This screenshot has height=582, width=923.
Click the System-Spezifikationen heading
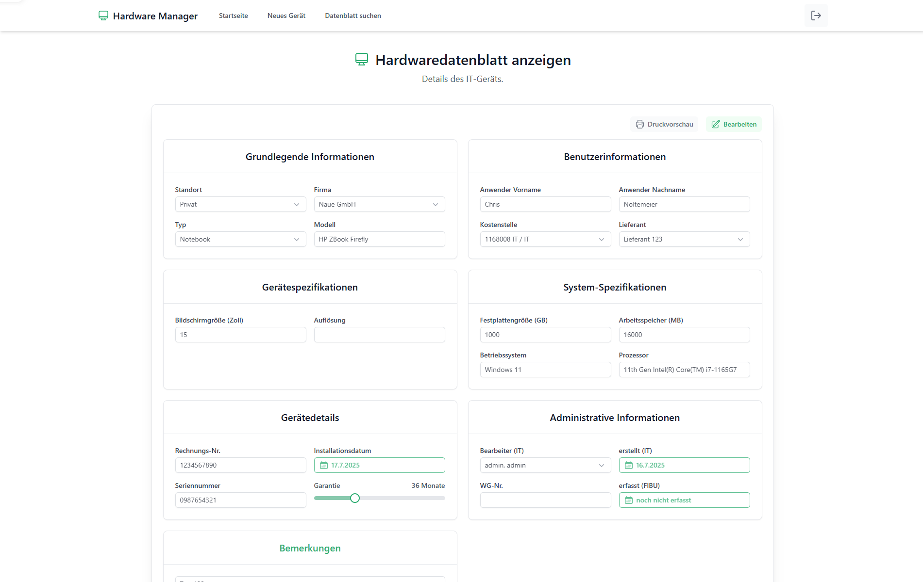click(x=615, y=287)
